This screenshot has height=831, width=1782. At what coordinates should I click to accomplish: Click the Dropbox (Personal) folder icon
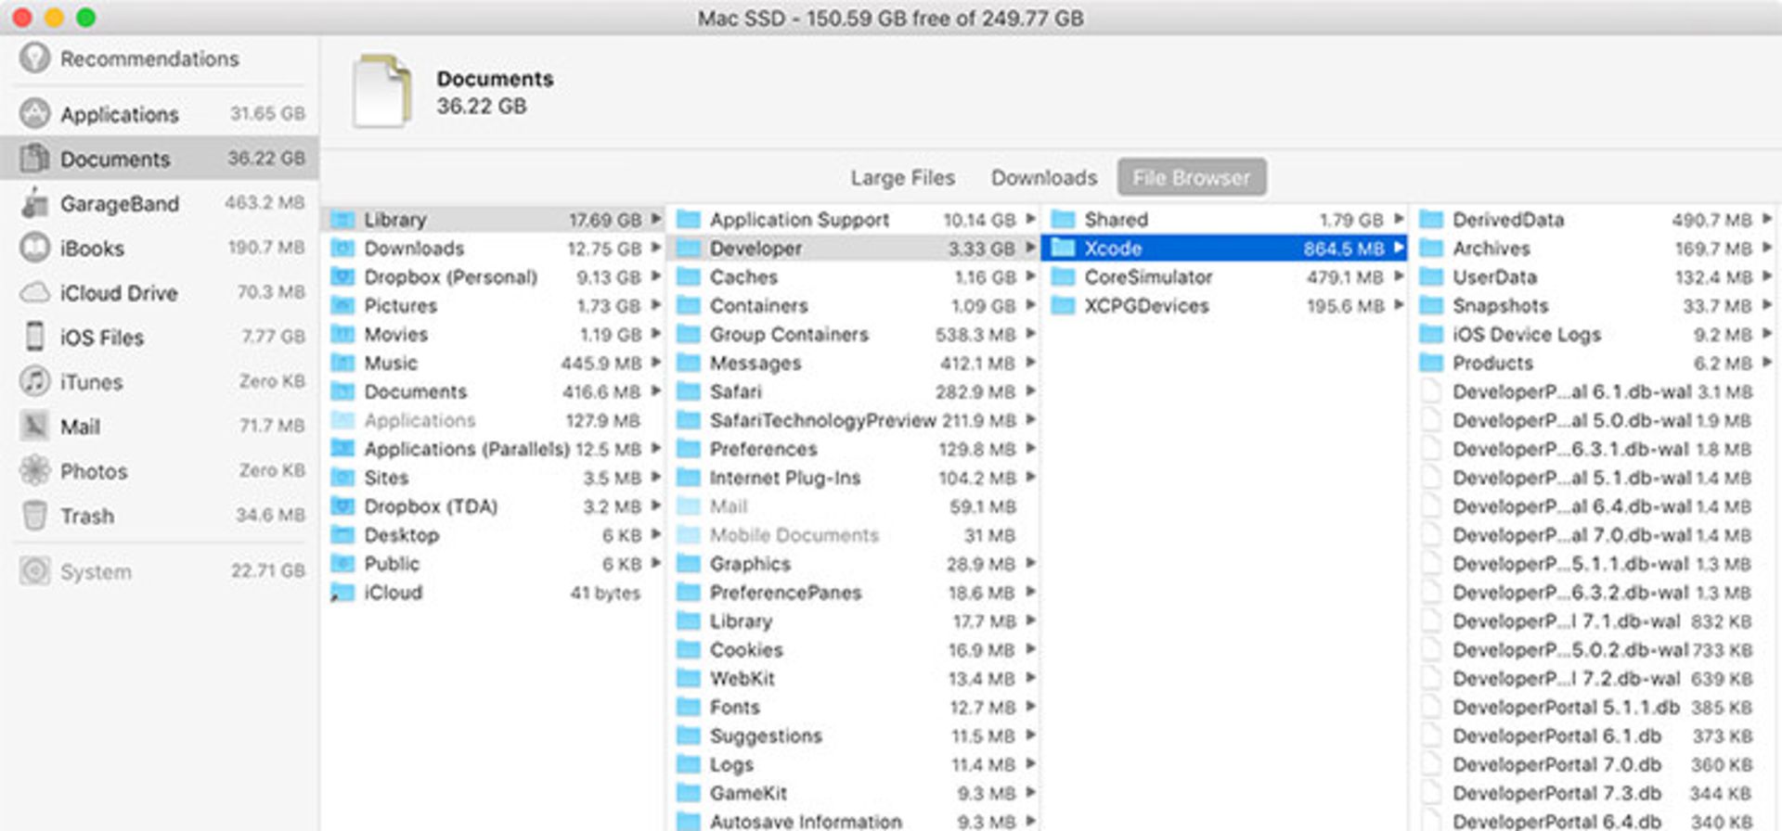[343, 277]
